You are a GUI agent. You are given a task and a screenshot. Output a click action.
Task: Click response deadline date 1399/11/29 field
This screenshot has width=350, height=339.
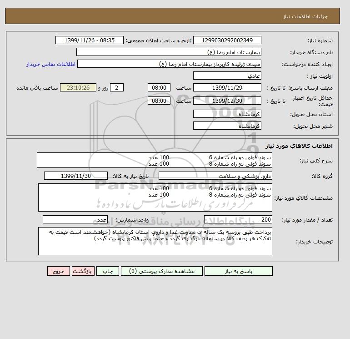point(227,88)
